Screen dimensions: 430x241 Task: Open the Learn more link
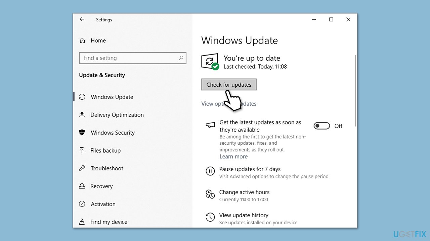233,157
